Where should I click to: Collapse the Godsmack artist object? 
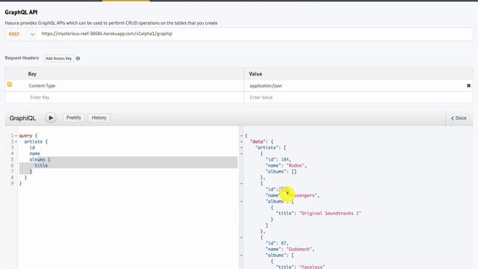tap(242, 238)
